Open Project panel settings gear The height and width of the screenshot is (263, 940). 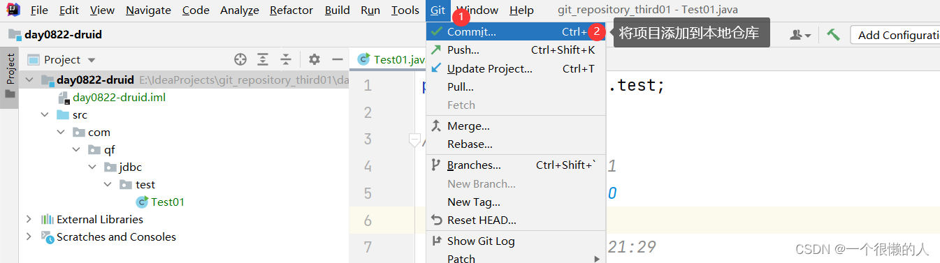click(x=314, y=59)
